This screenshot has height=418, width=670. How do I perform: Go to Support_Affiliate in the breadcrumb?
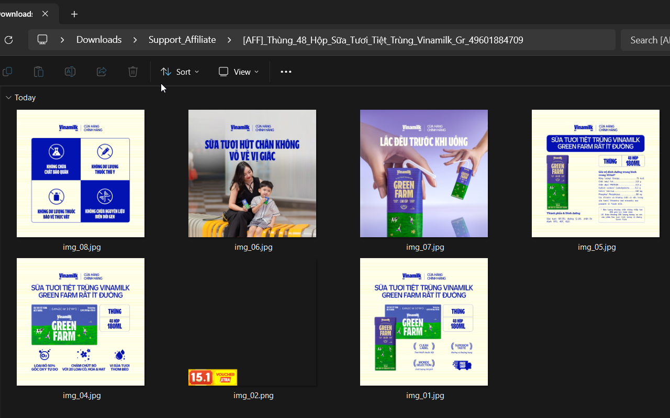click(x=182, y=40)
